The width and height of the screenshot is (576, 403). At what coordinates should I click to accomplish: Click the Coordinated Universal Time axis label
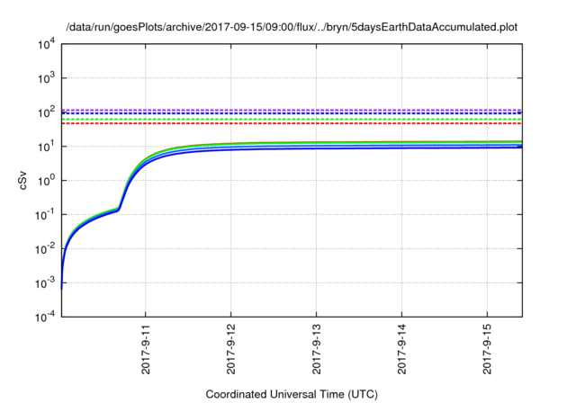[x=292, y=394]
